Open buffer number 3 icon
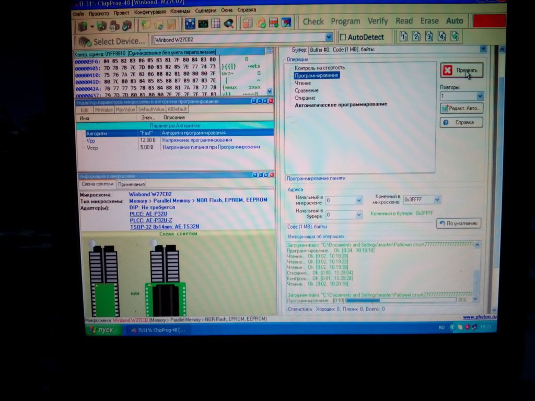The height and width of the screenshot is (401, 535). click(429, 37)
